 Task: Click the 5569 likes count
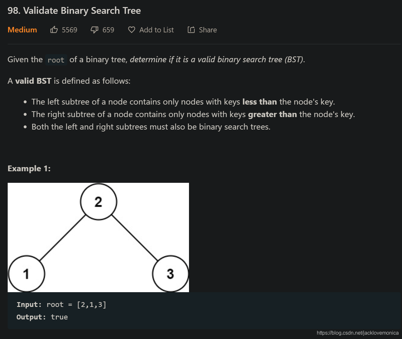point(70,30)
